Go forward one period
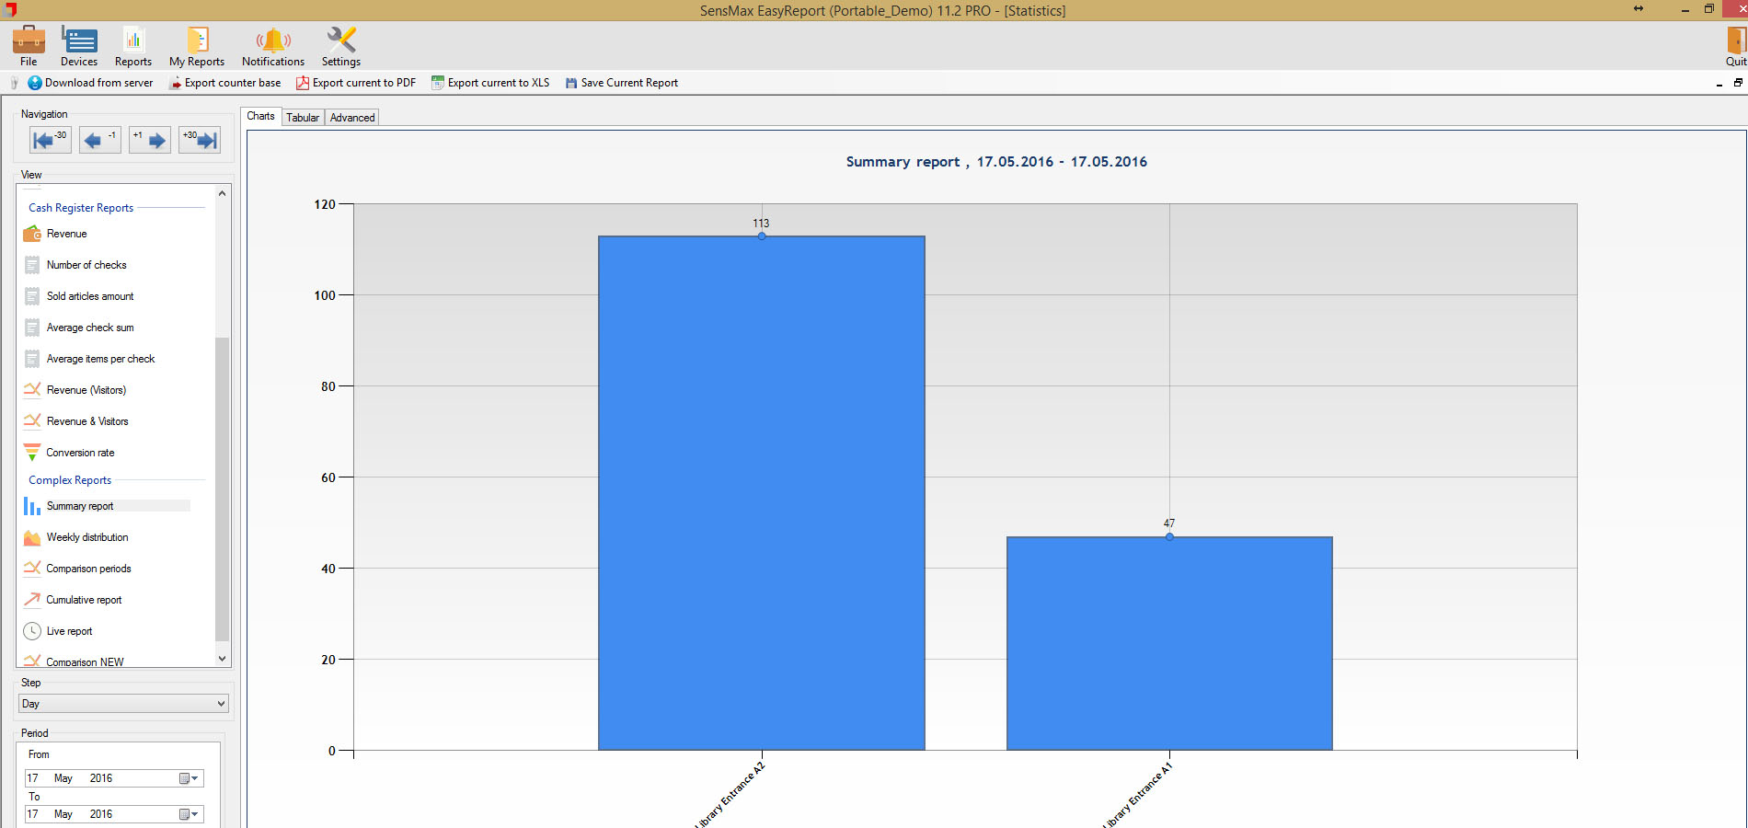The width and height of the screenshot is (1748, 828). pyautogui.click(x=149, y=140)
